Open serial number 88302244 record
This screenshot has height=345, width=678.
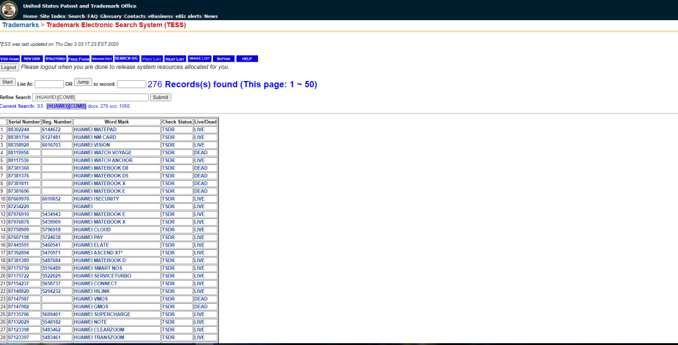tap(19, 130)
